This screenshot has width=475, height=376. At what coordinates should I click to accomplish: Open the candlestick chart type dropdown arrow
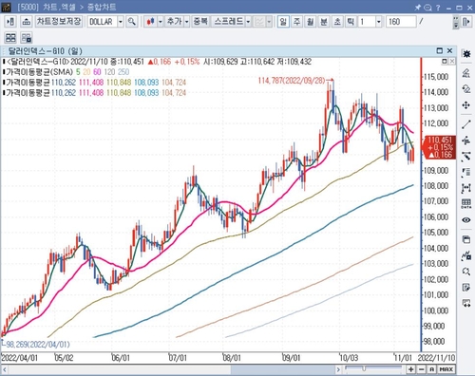click(161, 22)
